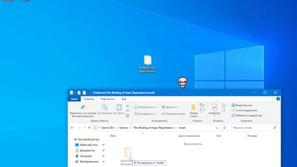Click the search magnifier icon
Screen dimensions: 297x167
pyautogui.click(x=274, y=128)
